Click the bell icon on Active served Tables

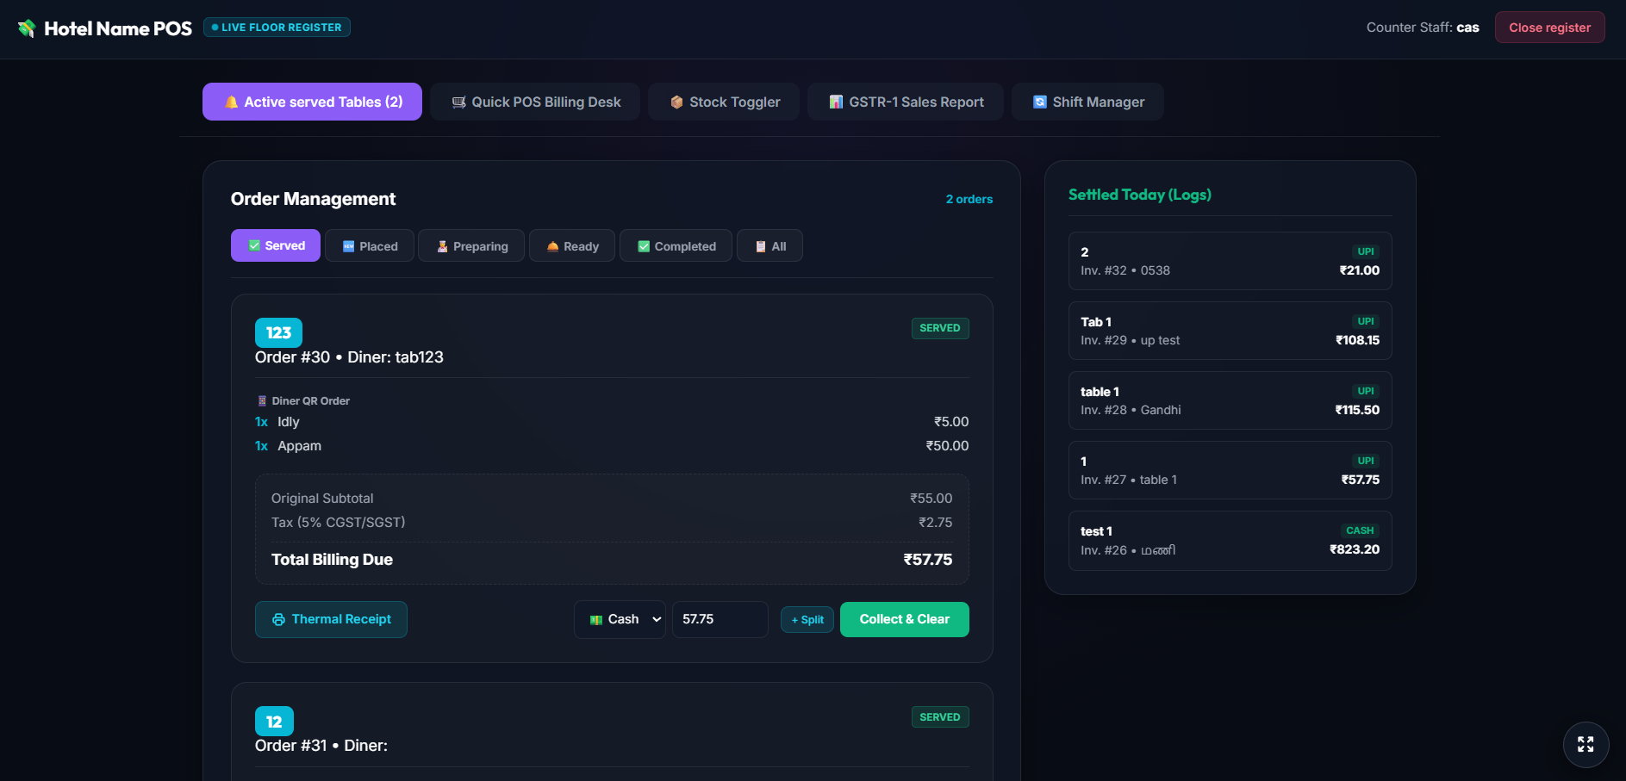231,102
